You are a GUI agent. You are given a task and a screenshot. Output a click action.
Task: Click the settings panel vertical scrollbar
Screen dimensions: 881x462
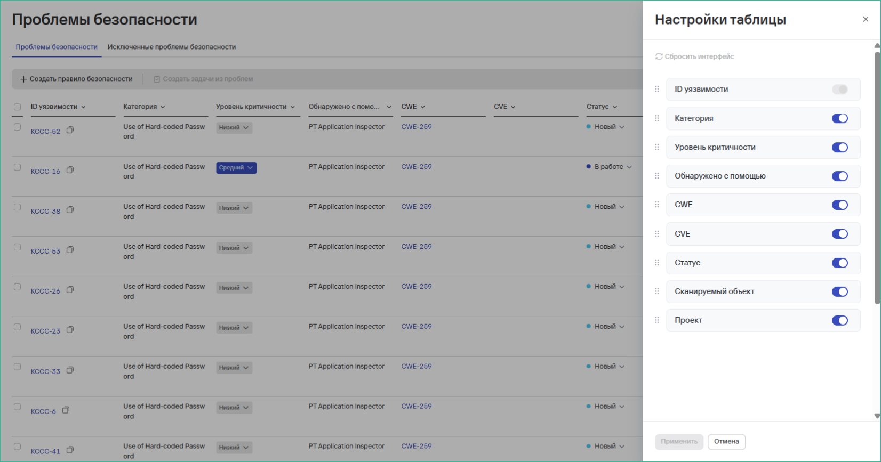tap(877, 176)
